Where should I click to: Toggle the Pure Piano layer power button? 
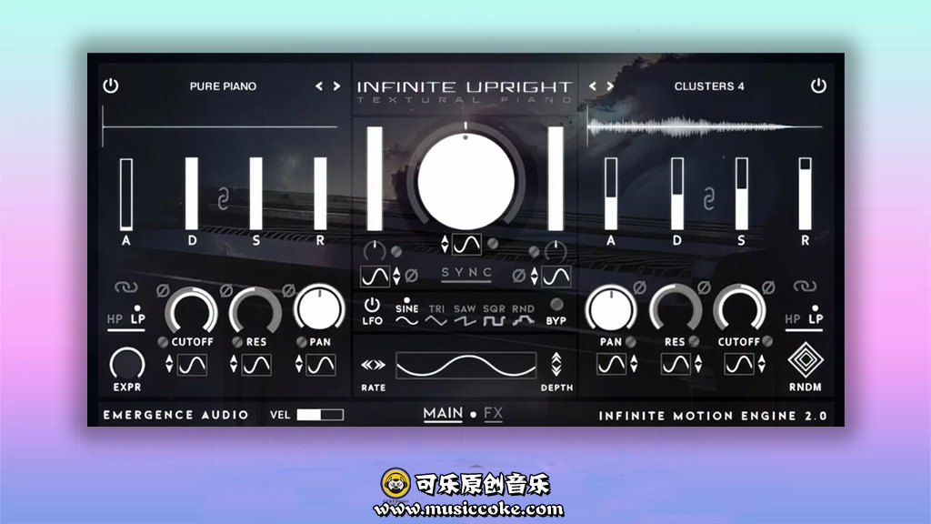click(x=110, y=86)
